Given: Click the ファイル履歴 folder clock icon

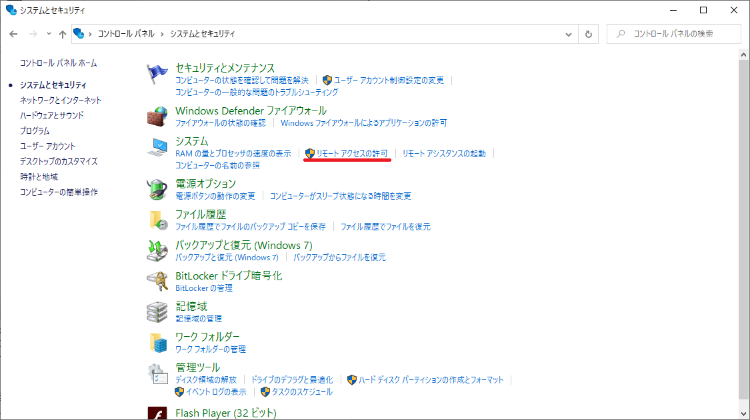Looking at the screenshot, I should click(x=158, y=220).
